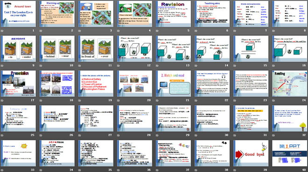The height and width of the screenshot is (172, 308).
Task: Select the 'Around town' title slide thumbnail
Action: pos(18,14)
